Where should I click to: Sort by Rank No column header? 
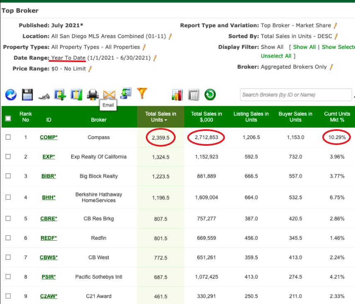tap(26, 117)
